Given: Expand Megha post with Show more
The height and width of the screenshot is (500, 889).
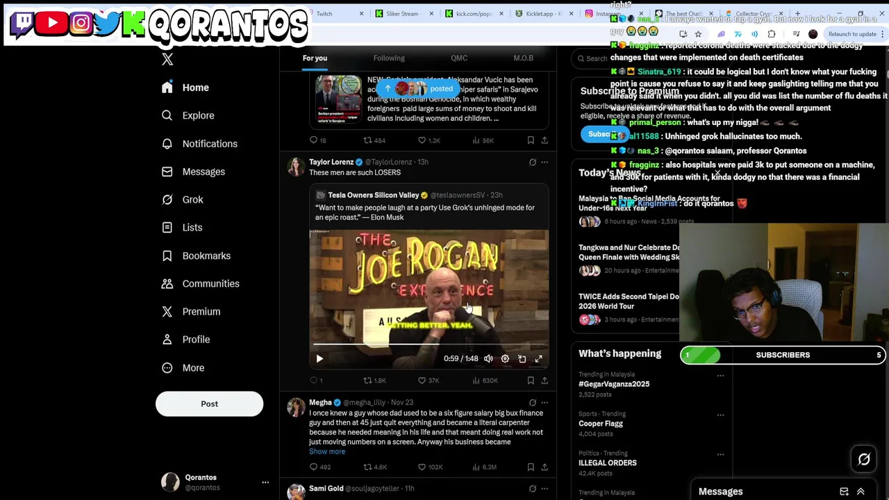Looking at the screenshot, I should coord(327,451).
